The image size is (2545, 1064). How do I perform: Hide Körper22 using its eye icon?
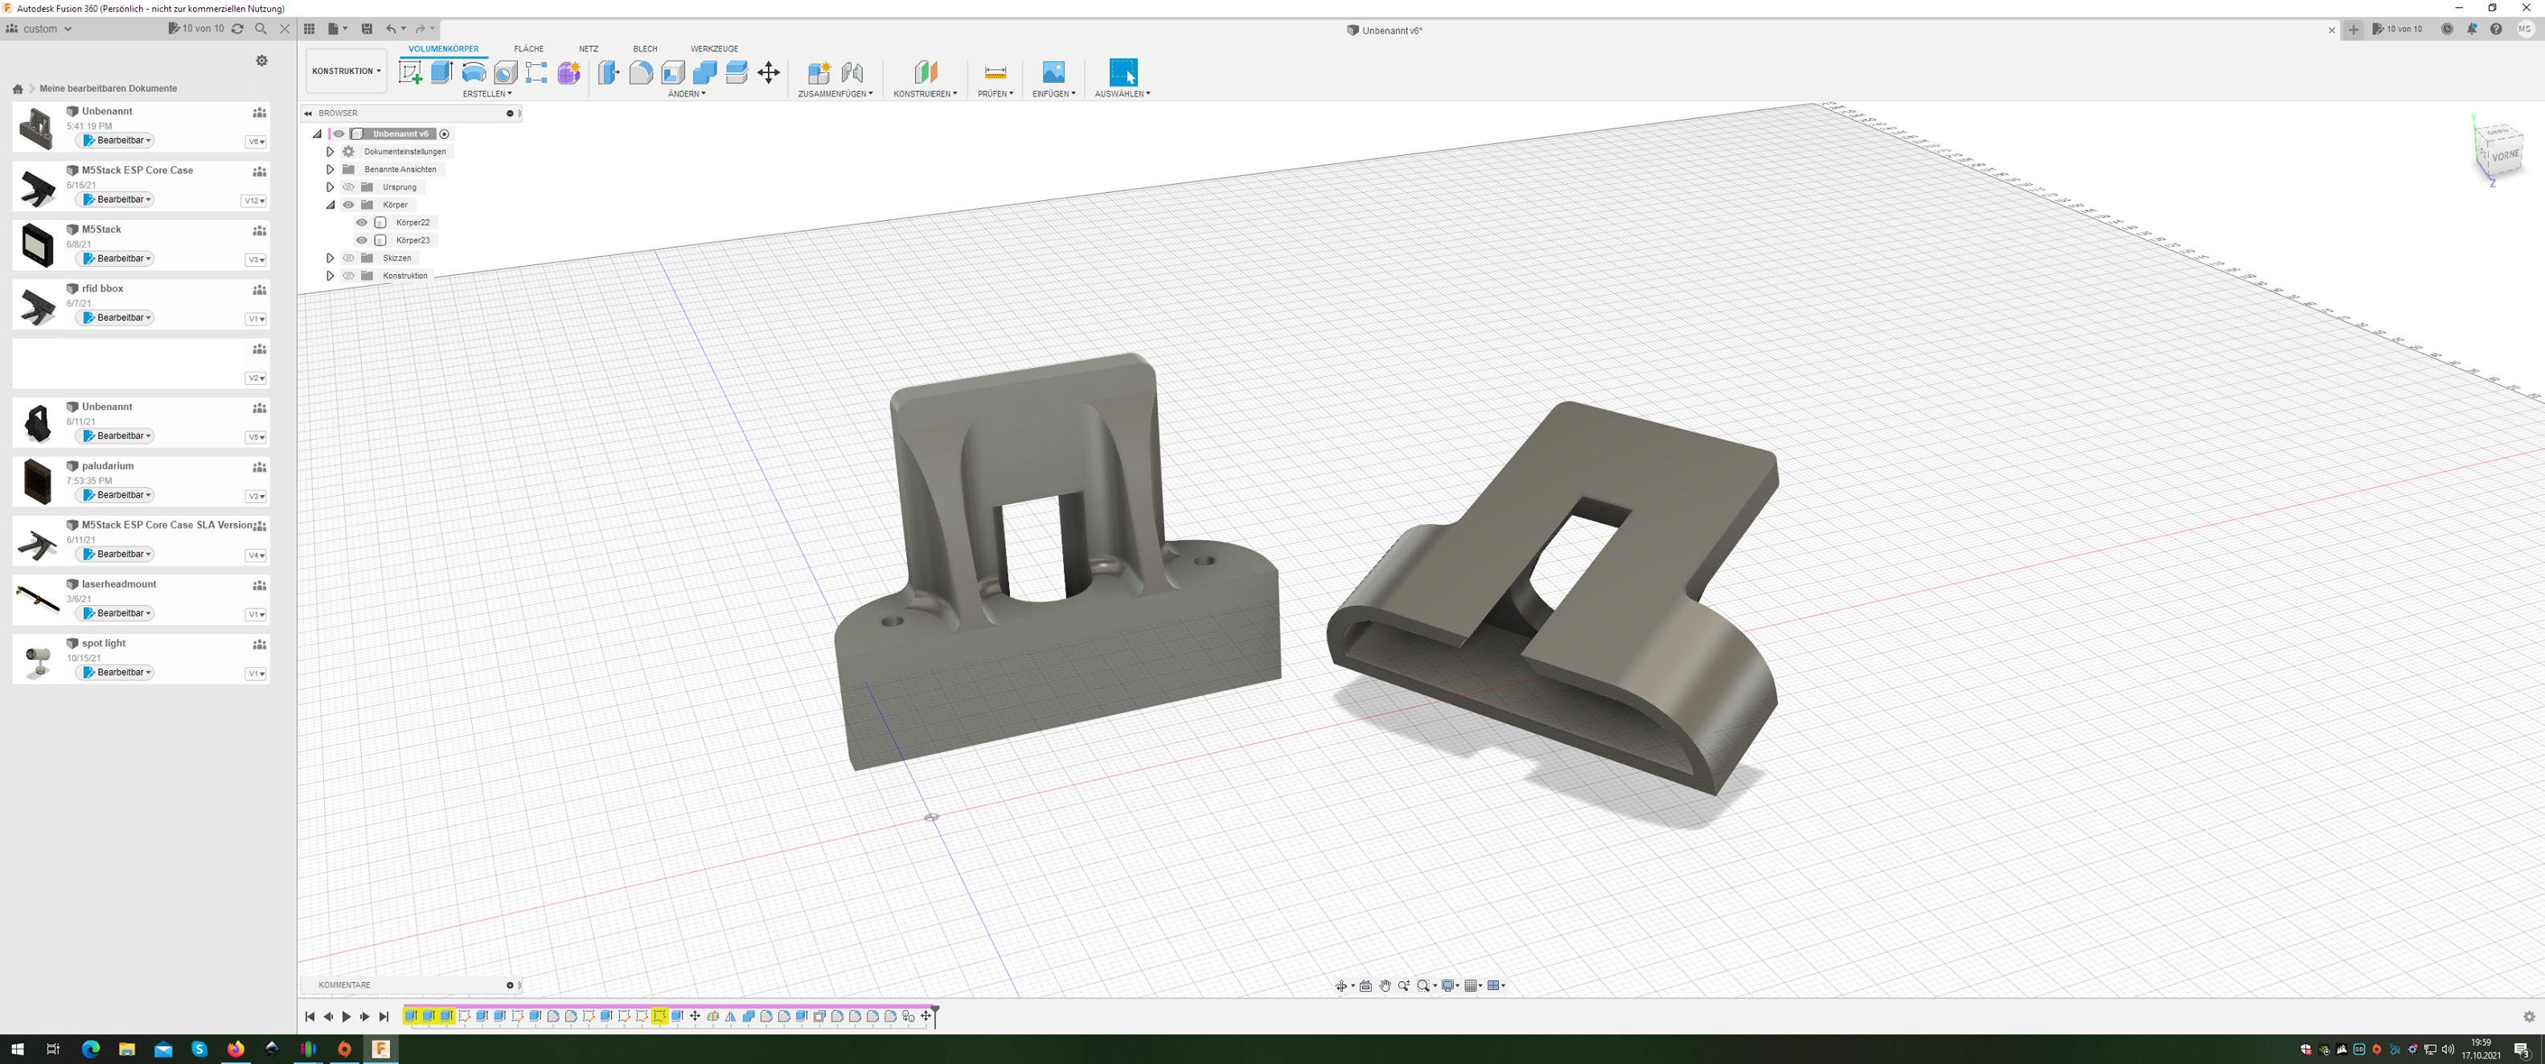362,222
